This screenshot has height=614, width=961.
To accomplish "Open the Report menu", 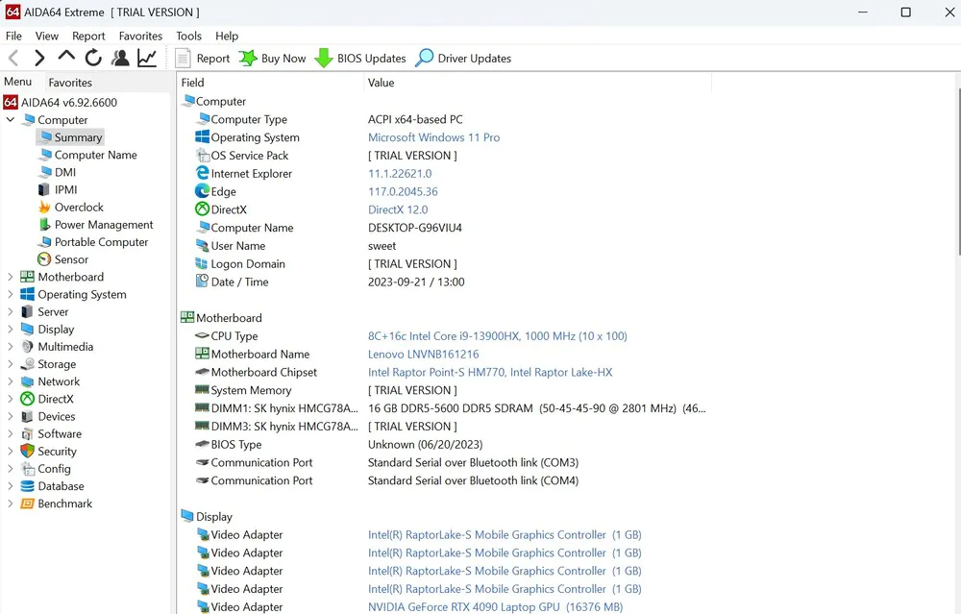I will (88, 36).
